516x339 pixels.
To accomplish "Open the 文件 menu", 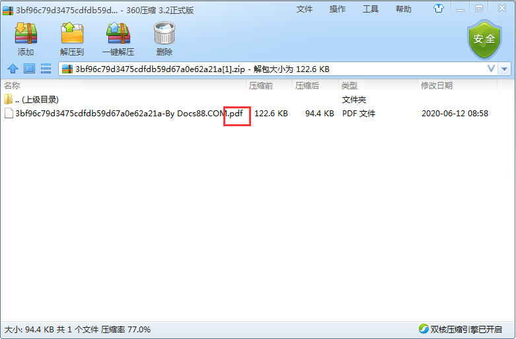I will tap(304, 9).
